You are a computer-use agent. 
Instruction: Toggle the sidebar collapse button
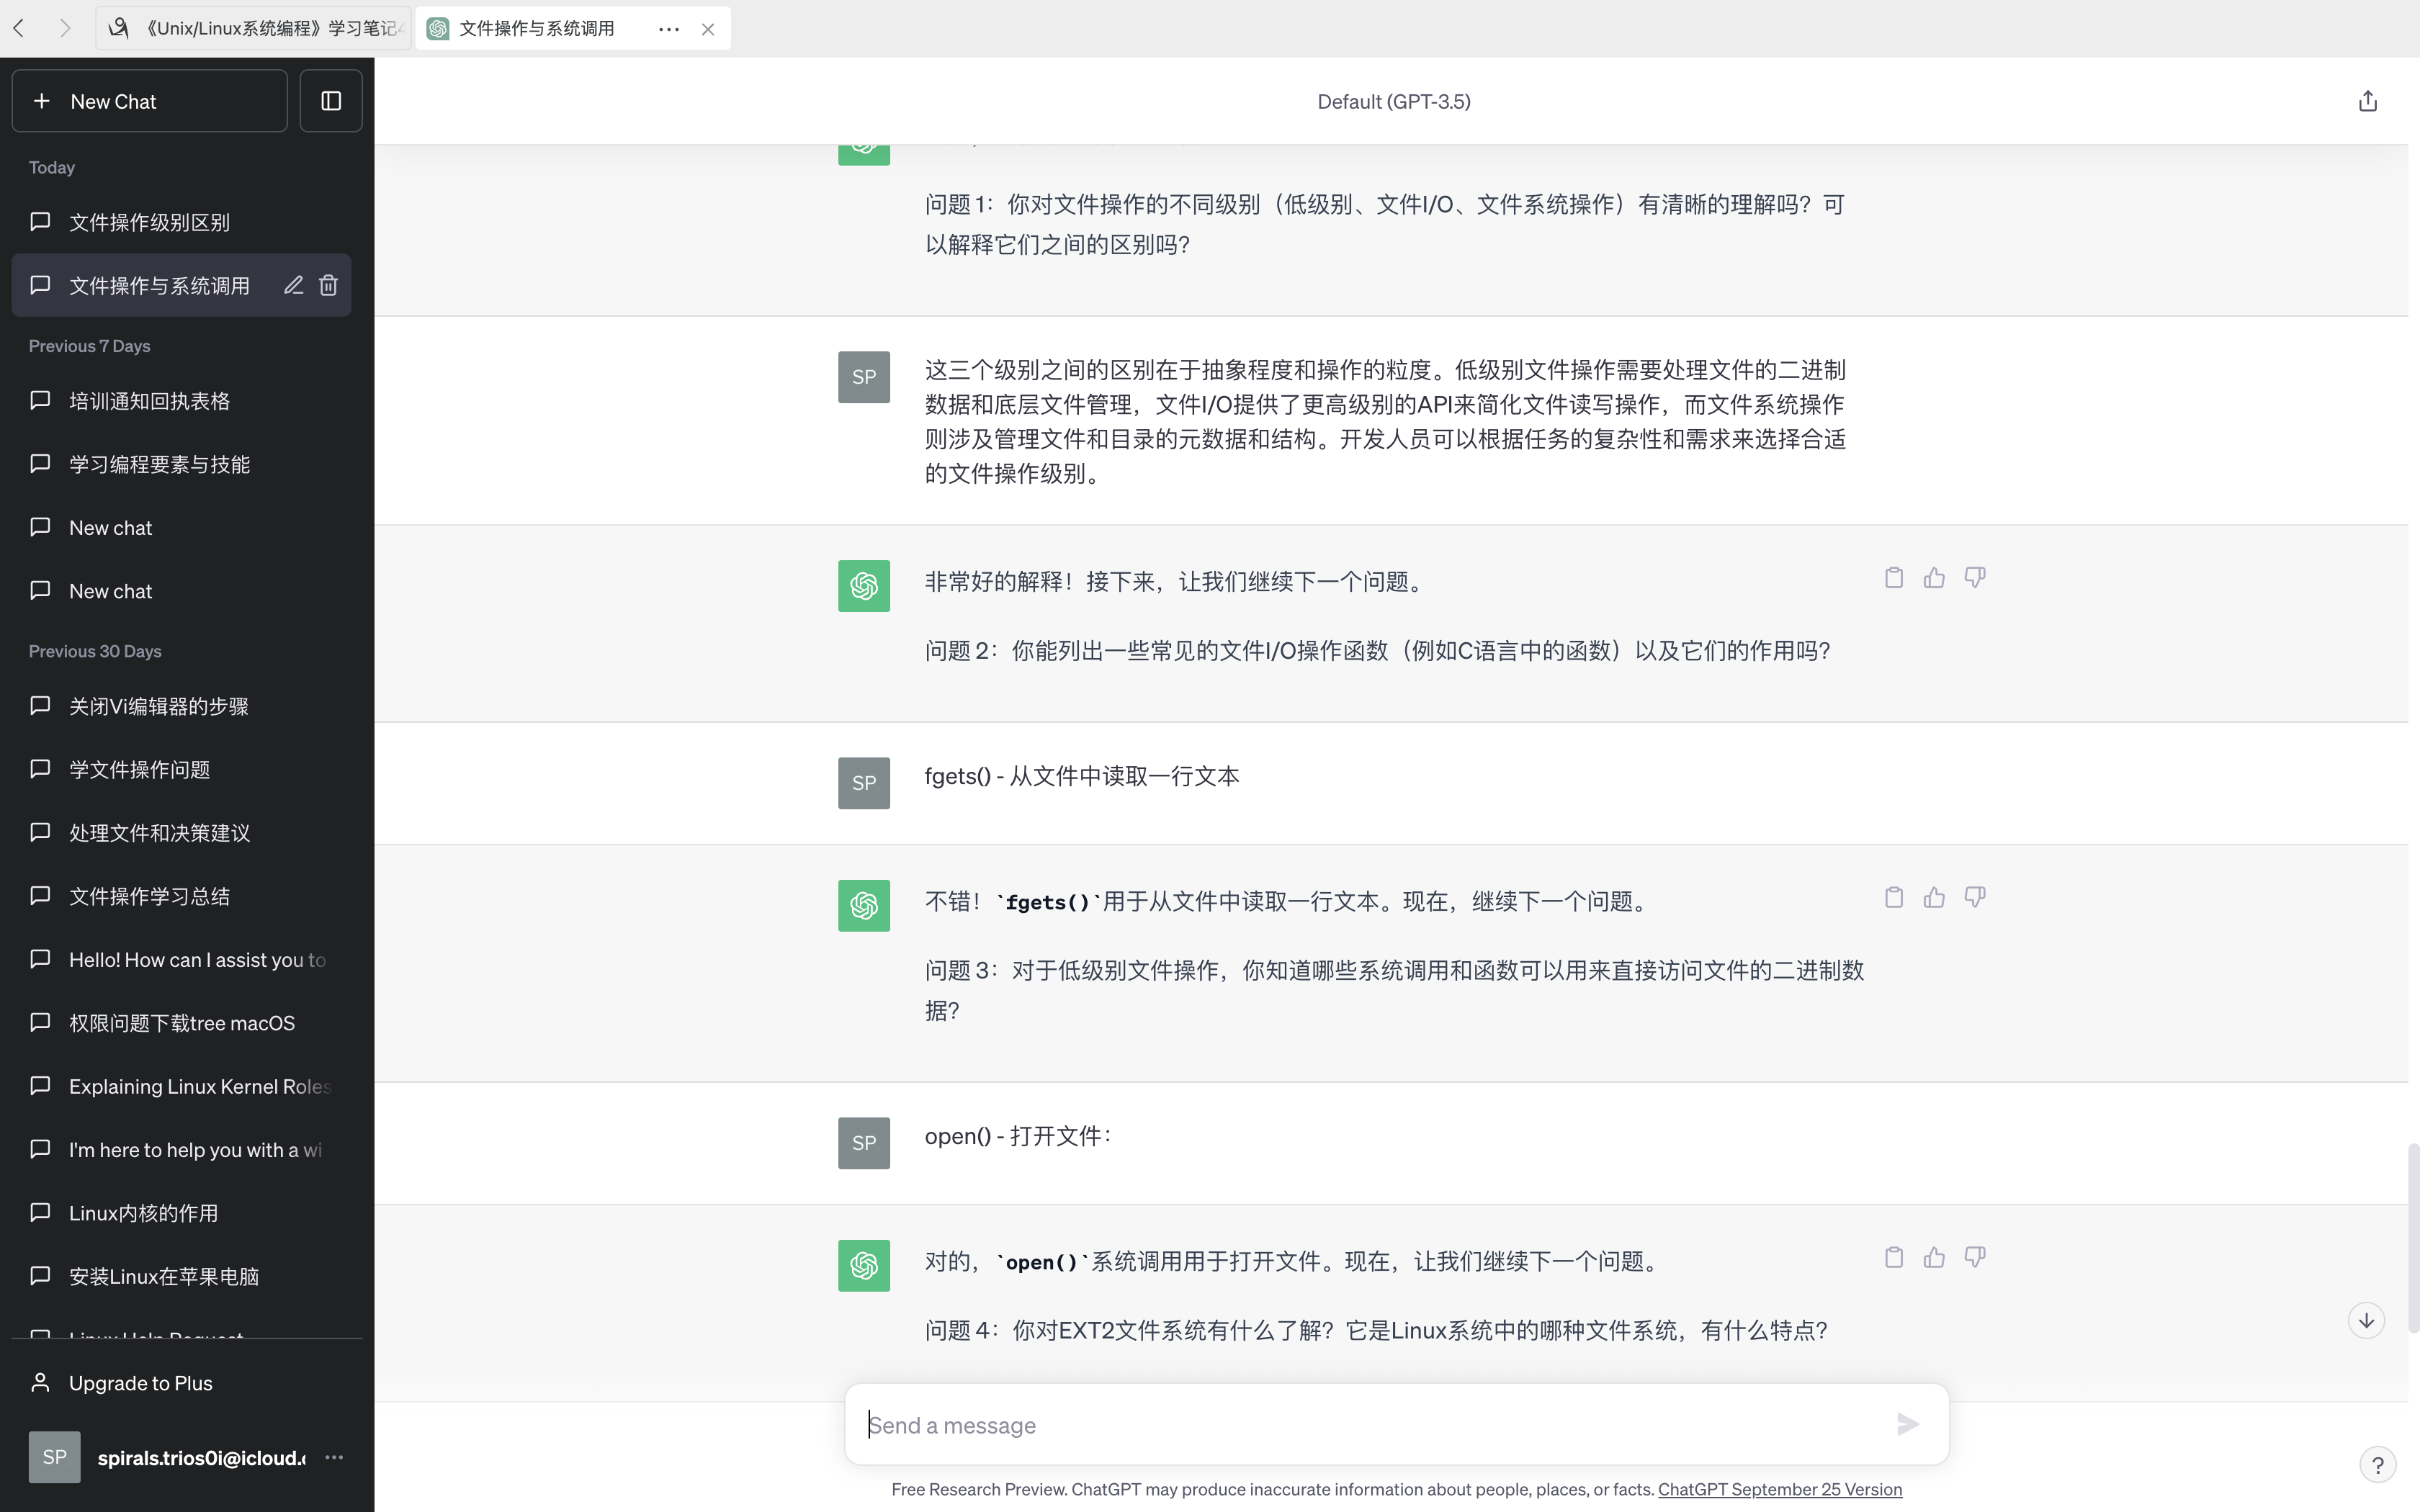pyautogui.click(x=331, y=101)
